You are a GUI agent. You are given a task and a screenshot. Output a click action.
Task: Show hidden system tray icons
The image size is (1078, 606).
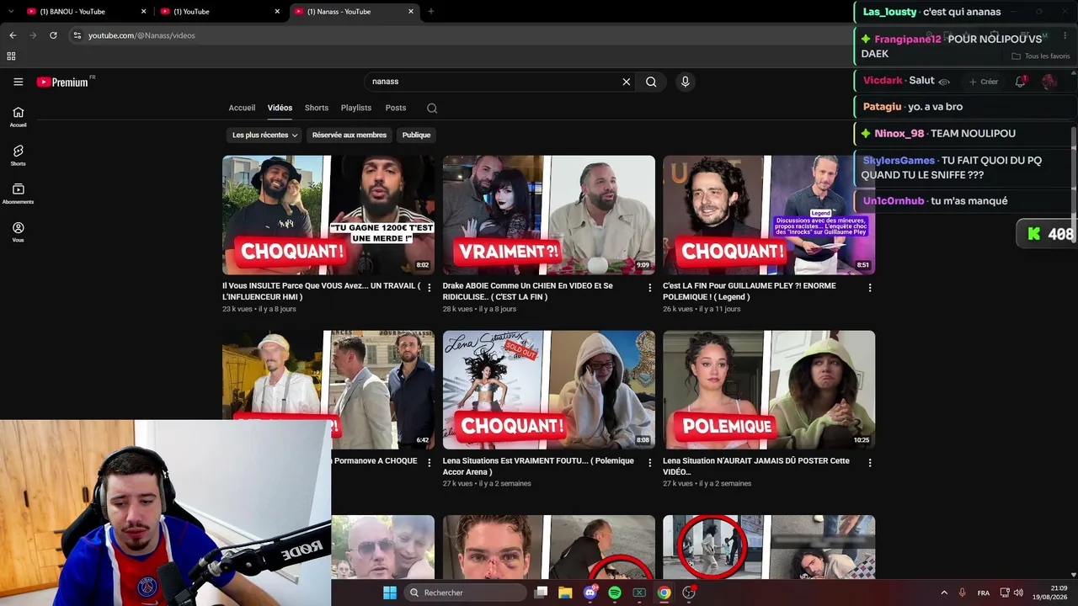pos(944,593)
